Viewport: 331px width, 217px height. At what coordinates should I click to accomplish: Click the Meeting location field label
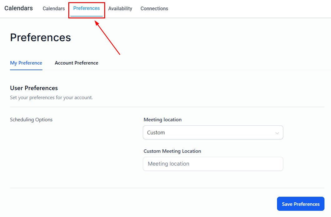[x=163, y=120]
